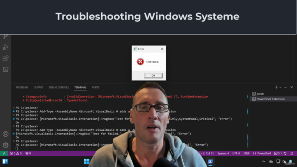297x167 pixels.
Task: Select the TERMINAL tab
Action: point(80,87)
